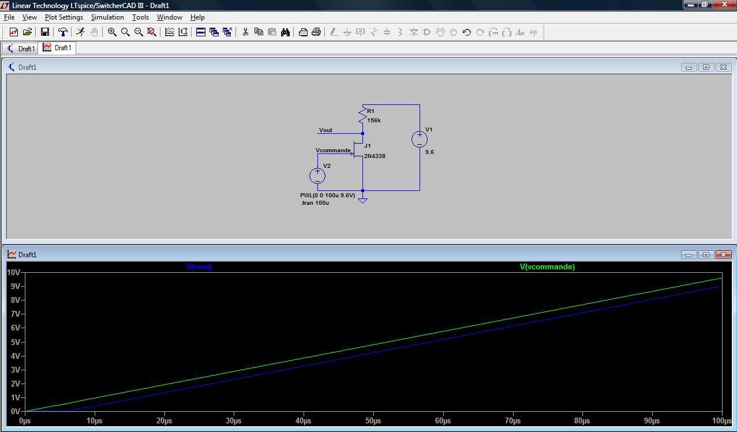The height and width of the screenshot is (432, 737).
Task: Click the Tile Windows horizontally icon
Action: pos(201,32)
